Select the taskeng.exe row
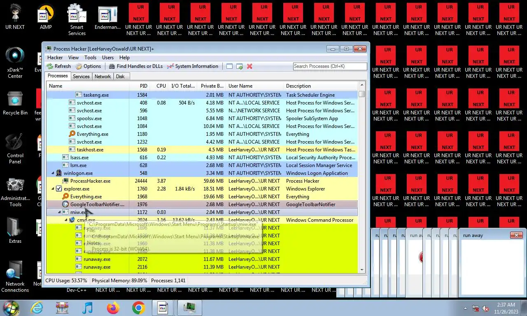 click(x=202, y=95)
